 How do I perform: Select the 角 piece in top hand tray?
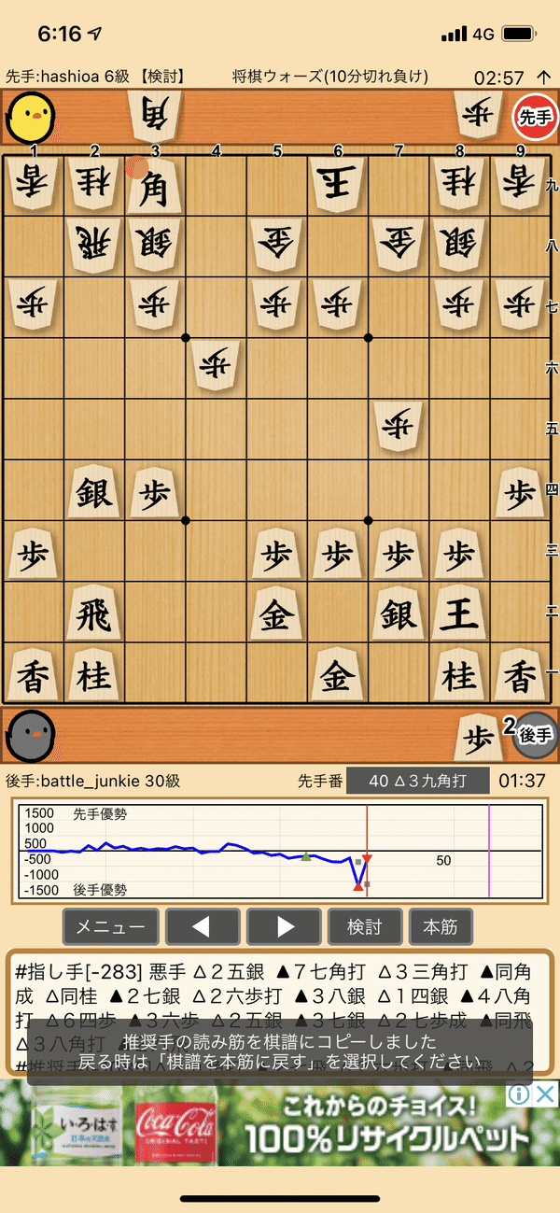[155, 115]
